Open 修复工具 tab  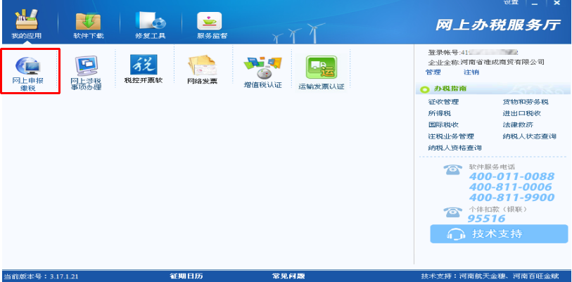149,23
